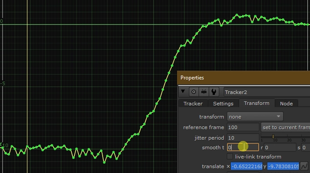Click the float panel icon beside the wrench
This screenshot has height=173, width=310.
point(203,92)
